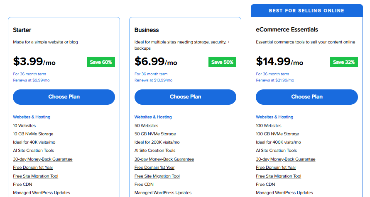The image size is (370, 197).
Task: Select the eCommerce Essentials Choose Plan button
Action: [x=306, y=97]
